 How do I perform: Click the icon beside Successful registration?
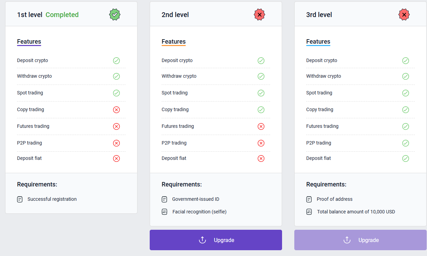[x=20, y=199]
